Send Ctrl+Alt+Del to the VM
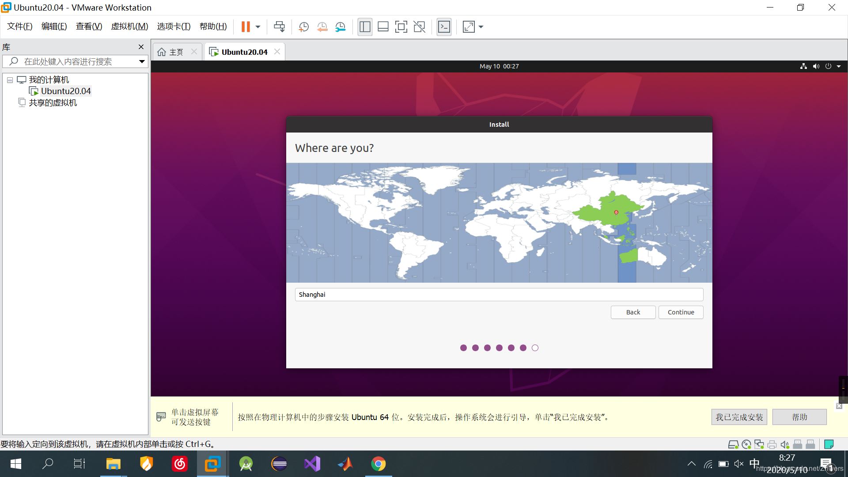Viewport: 848px width, 477px height. point(279,27)
